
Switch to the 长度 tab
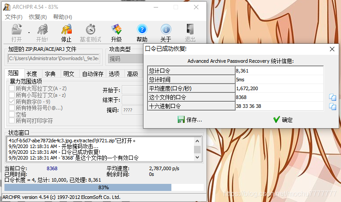[32, 74]
